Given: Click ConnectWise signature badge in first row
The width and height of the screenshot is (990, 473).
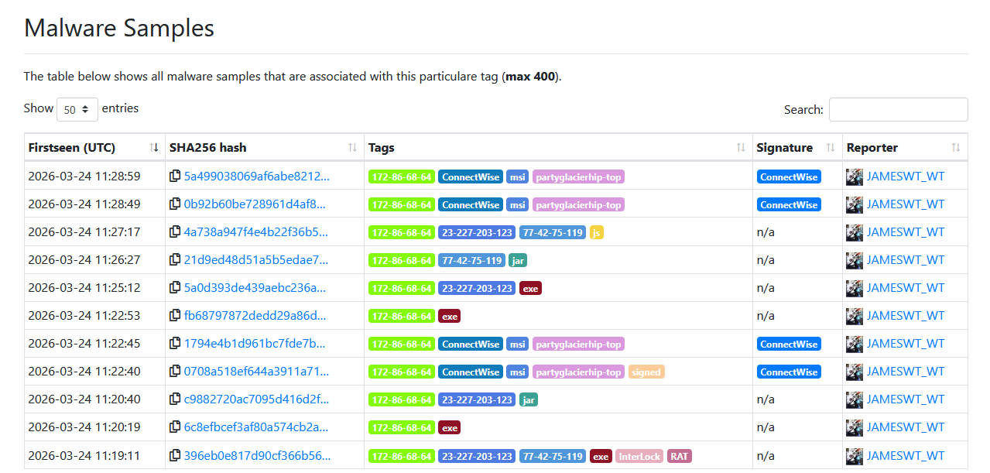Looking at the screenshot, I should pyautogui.click(x=789, y=177).
